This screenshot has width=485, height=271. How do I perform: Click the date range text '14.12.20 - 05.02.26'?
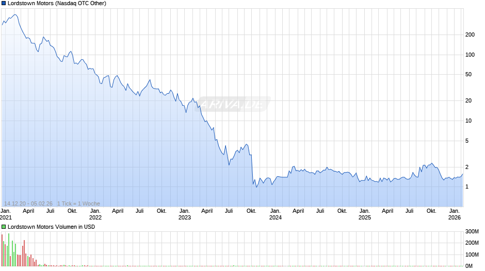(x=28, y=204)
